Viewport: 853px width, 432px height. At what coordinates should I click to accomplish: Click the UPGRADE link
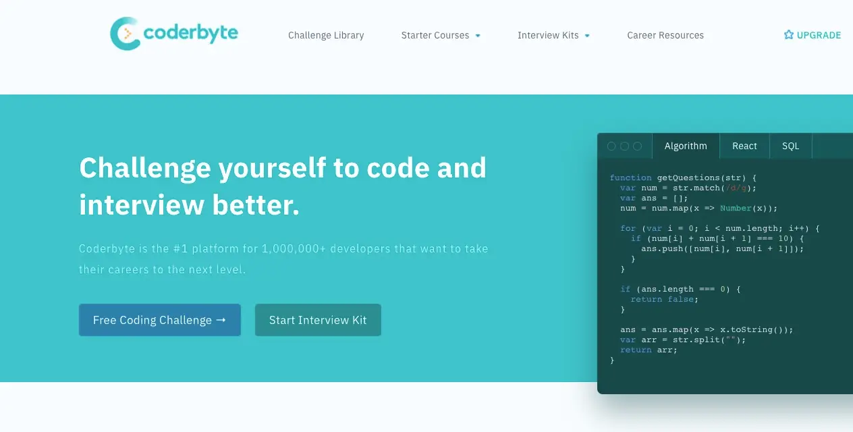click(818, 34)
